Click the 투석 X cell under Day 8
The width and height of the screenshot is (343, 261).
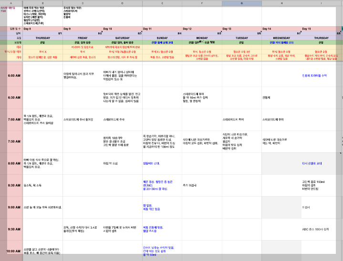(x=42, y=52)
